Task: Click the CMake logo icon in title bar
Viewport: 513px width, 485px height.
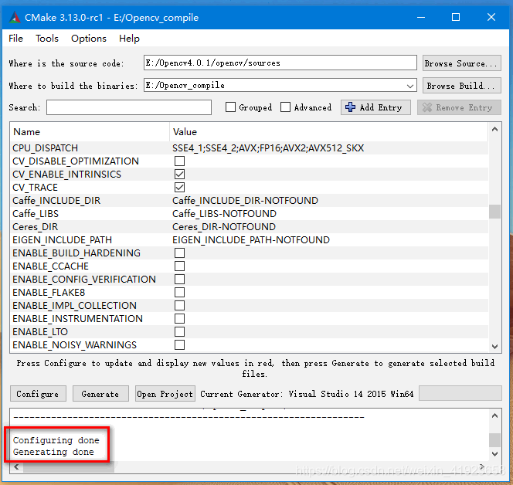Action: tap(15, 17)
